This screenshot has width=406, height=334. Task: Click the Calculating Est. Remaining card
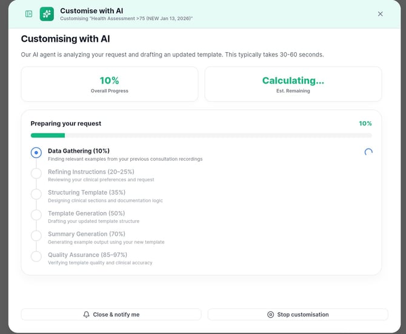[293, 84]
